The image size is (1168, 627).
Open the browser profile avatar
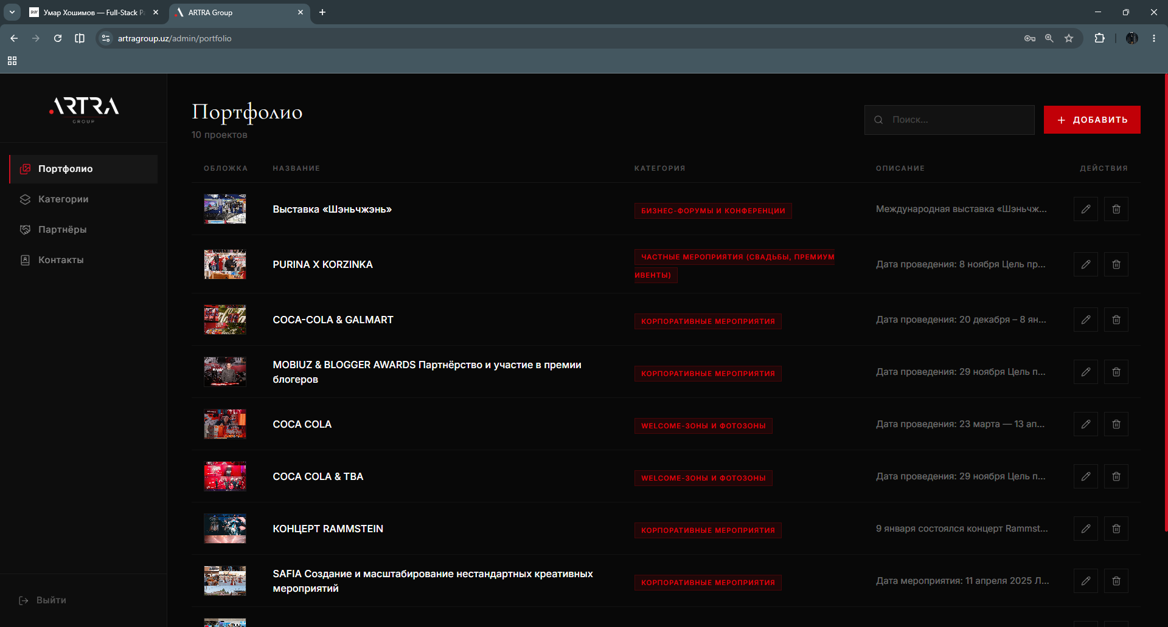(1132, 38)
